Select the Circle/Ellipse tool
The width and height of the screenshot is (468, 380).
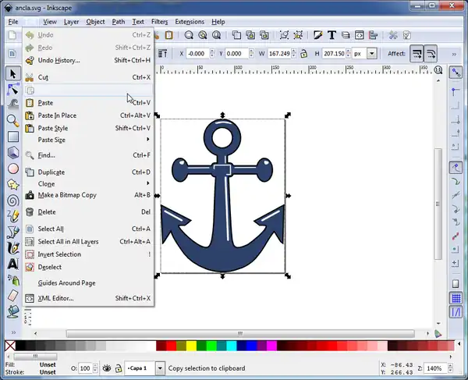coord(12,168)
